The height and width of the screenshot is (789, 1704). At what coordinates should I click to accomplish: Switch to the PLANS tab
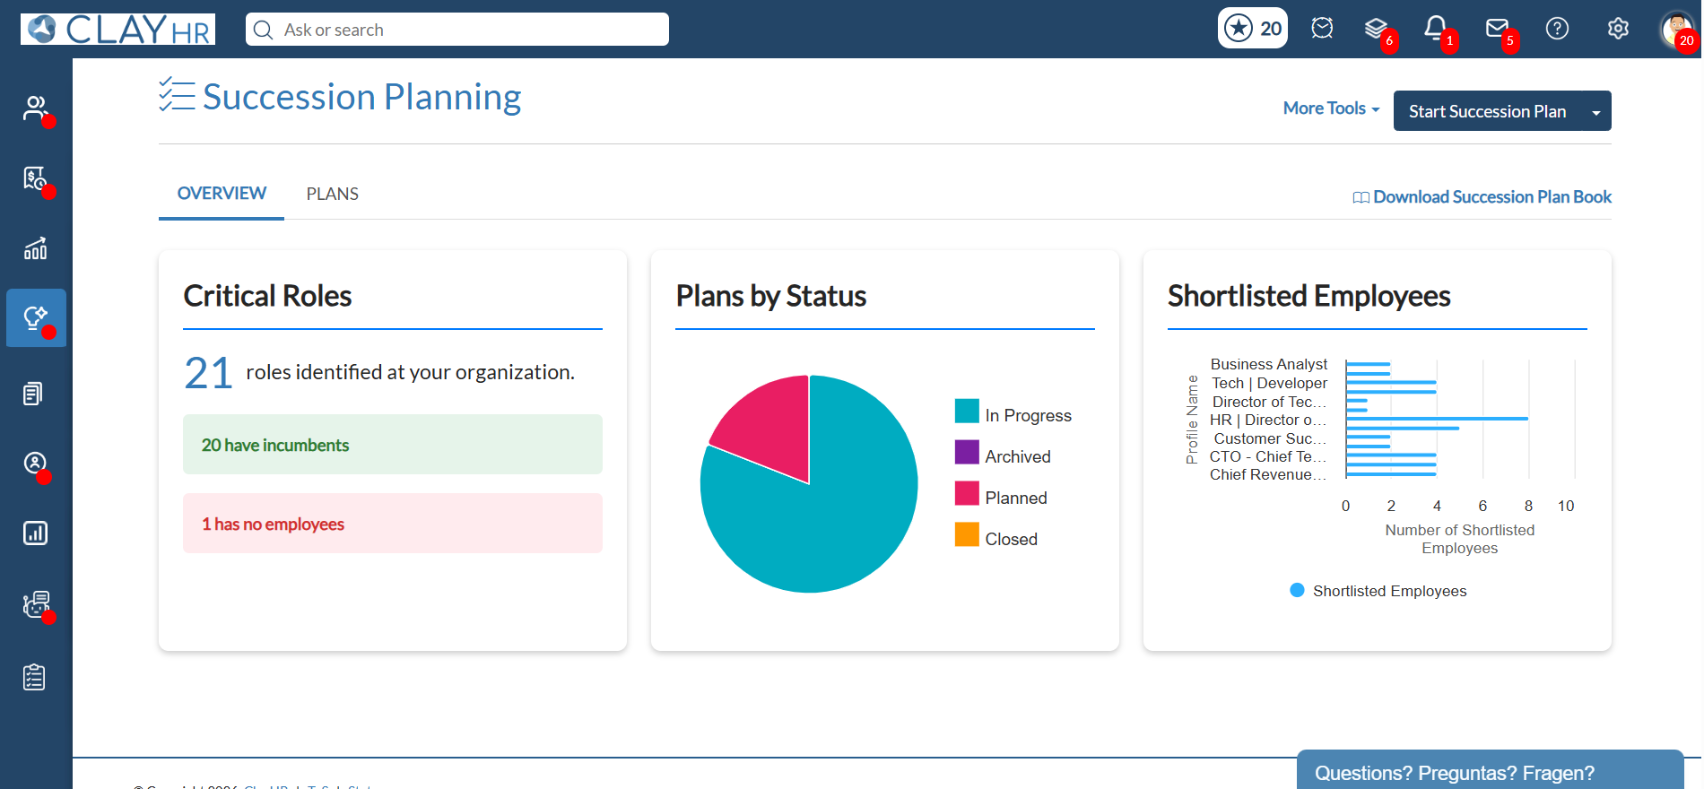pyautogui.click(x=332, y=194)
